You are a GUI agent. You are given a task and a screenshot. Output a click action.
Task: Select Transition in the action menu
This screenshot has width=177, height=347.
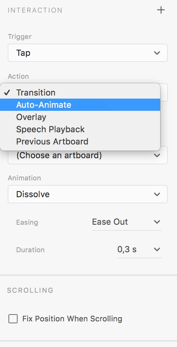click(80, 92)
